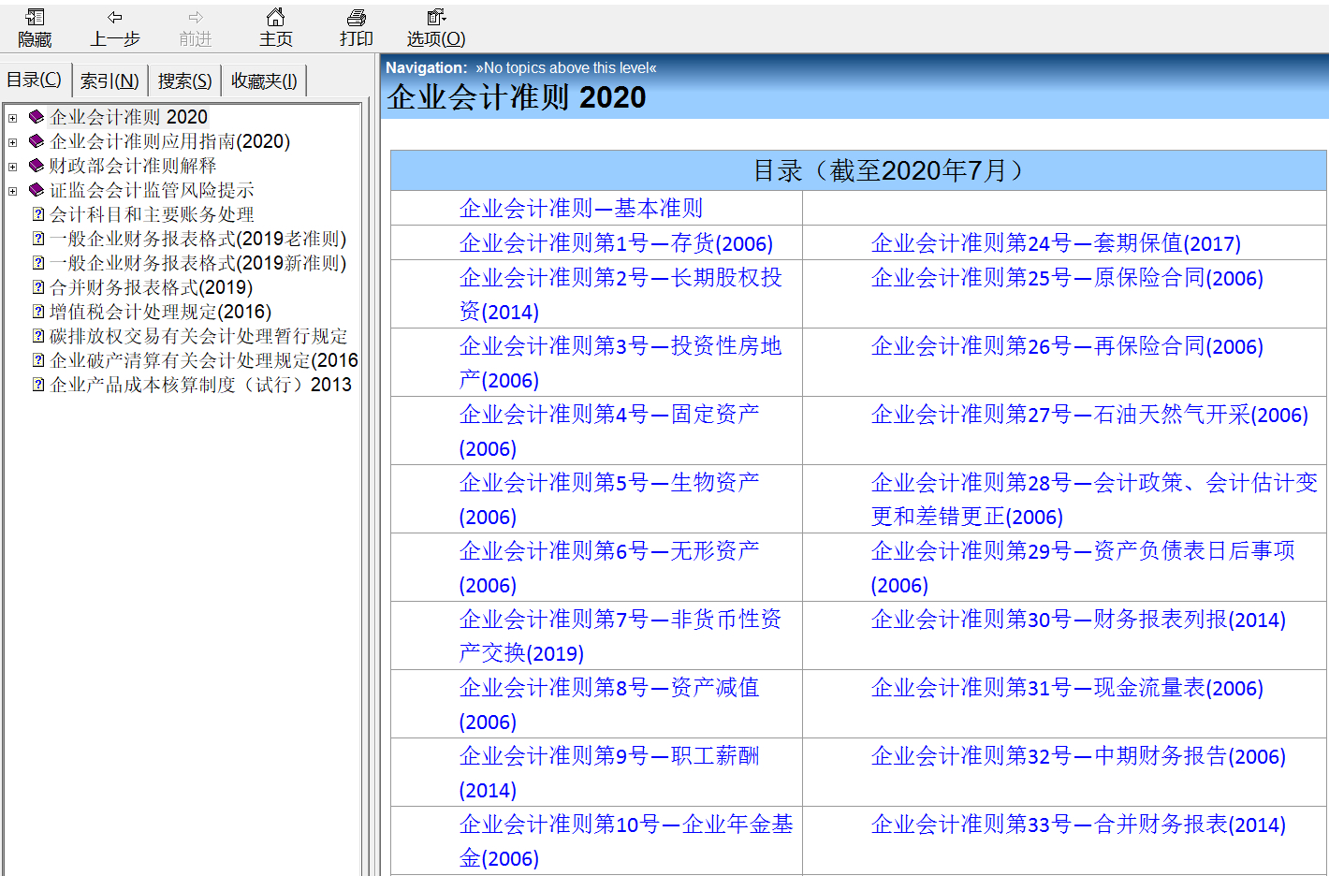The width and height of the screenshot is (1329, 876).
Task: Switch to the Favorites 收藏夹(I) tab
Action: (264, 81)
